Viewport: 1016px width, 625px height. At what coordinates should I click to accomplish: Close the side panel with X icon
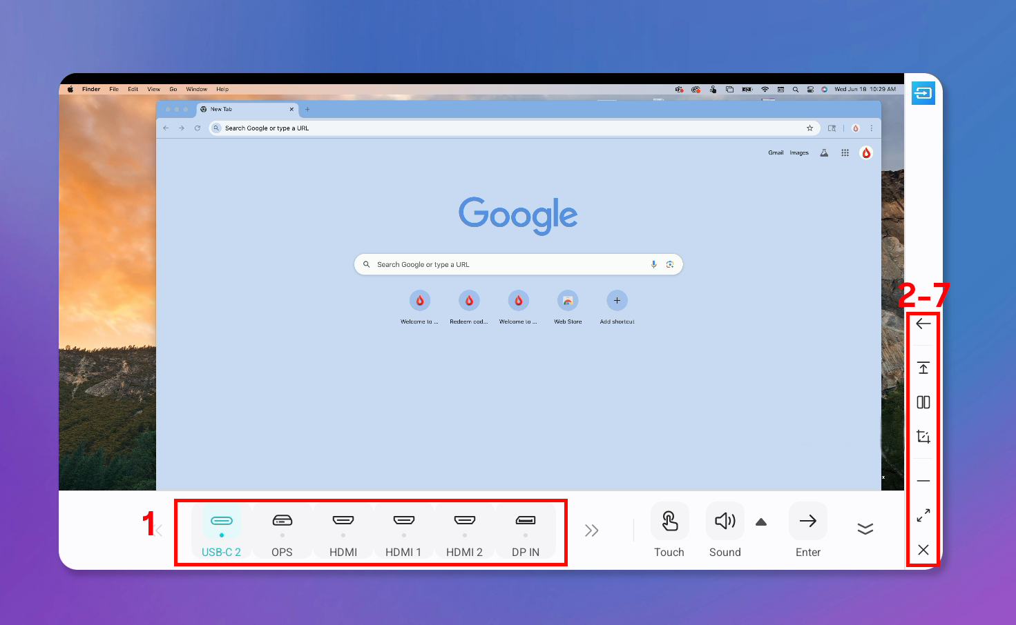(923, 550)
